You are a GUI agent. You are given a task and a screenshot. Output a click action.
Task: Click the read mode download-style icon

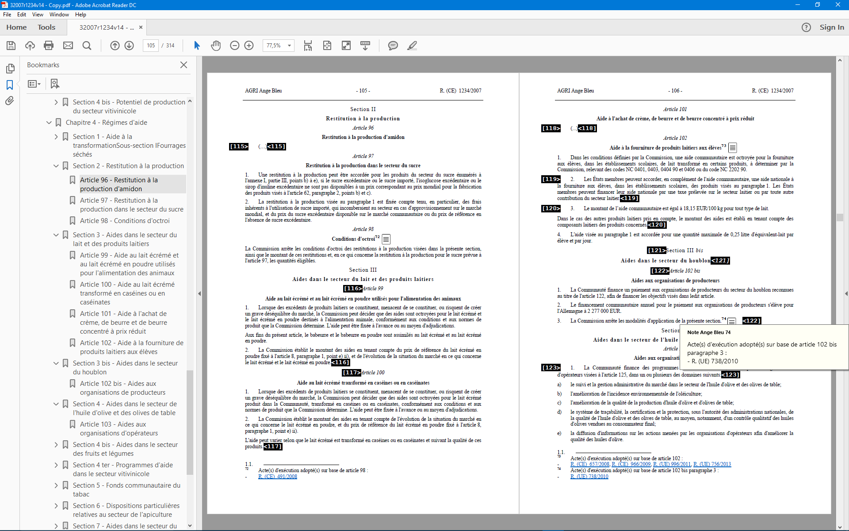365,46
